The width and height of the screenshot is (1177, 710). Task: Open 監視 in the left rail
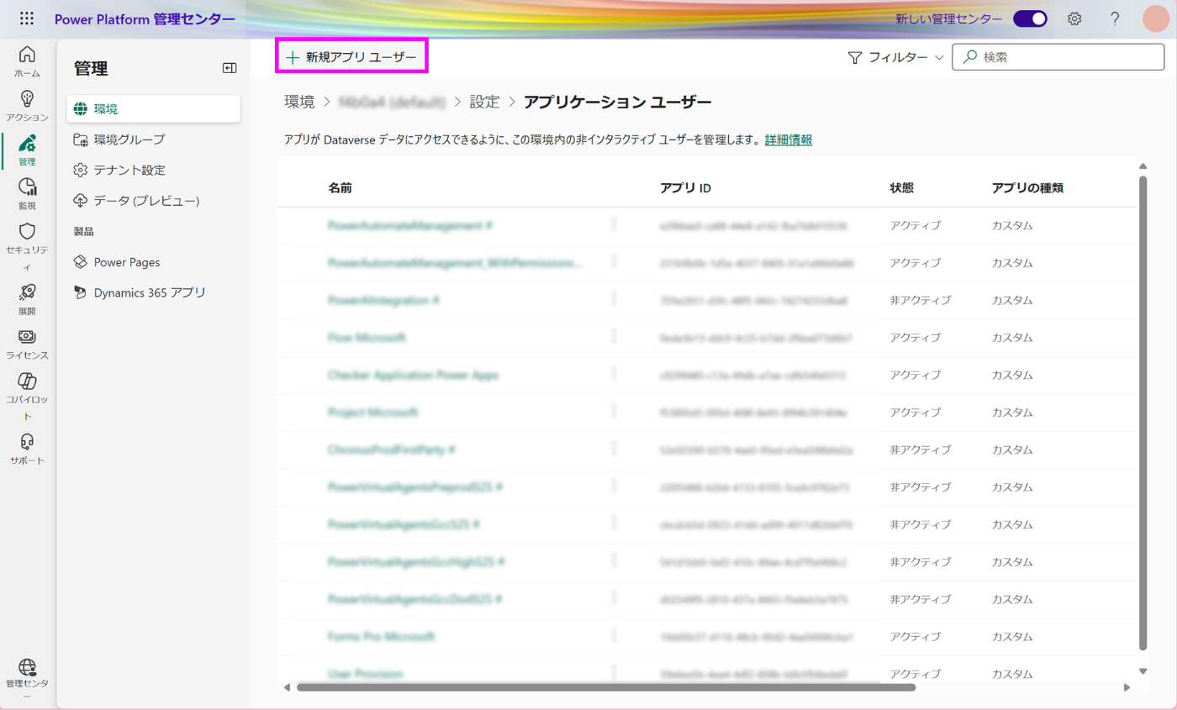27,194
